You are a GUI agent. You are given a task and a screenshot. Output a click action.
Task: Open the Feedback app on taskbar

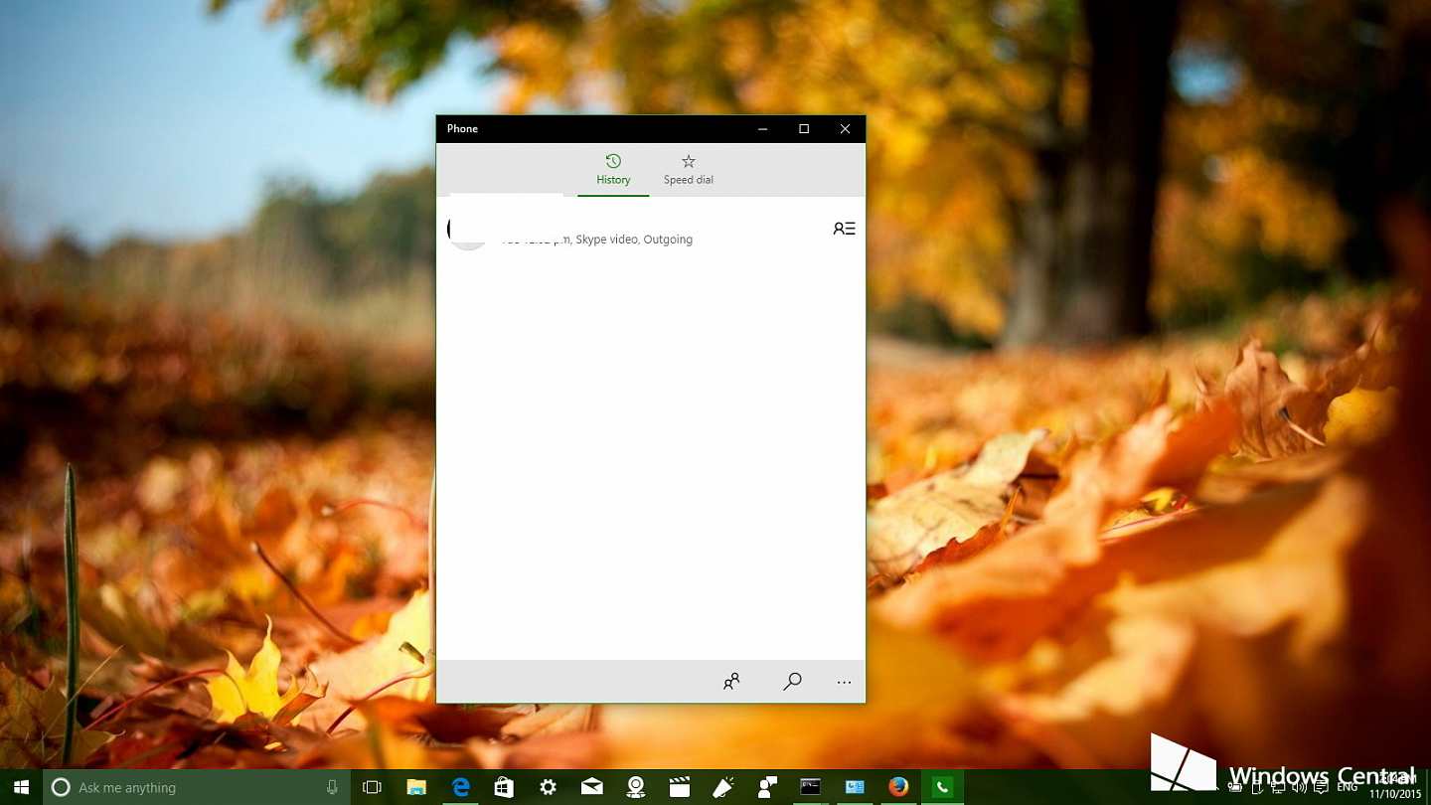coord(767,787)
